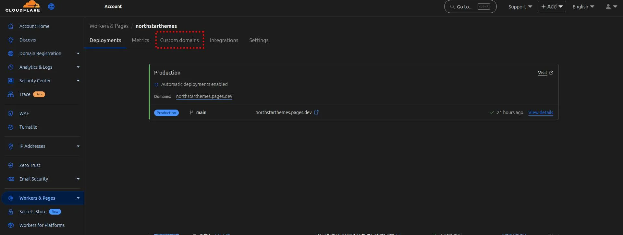Click the Zero Trust label

pos(30,165)
